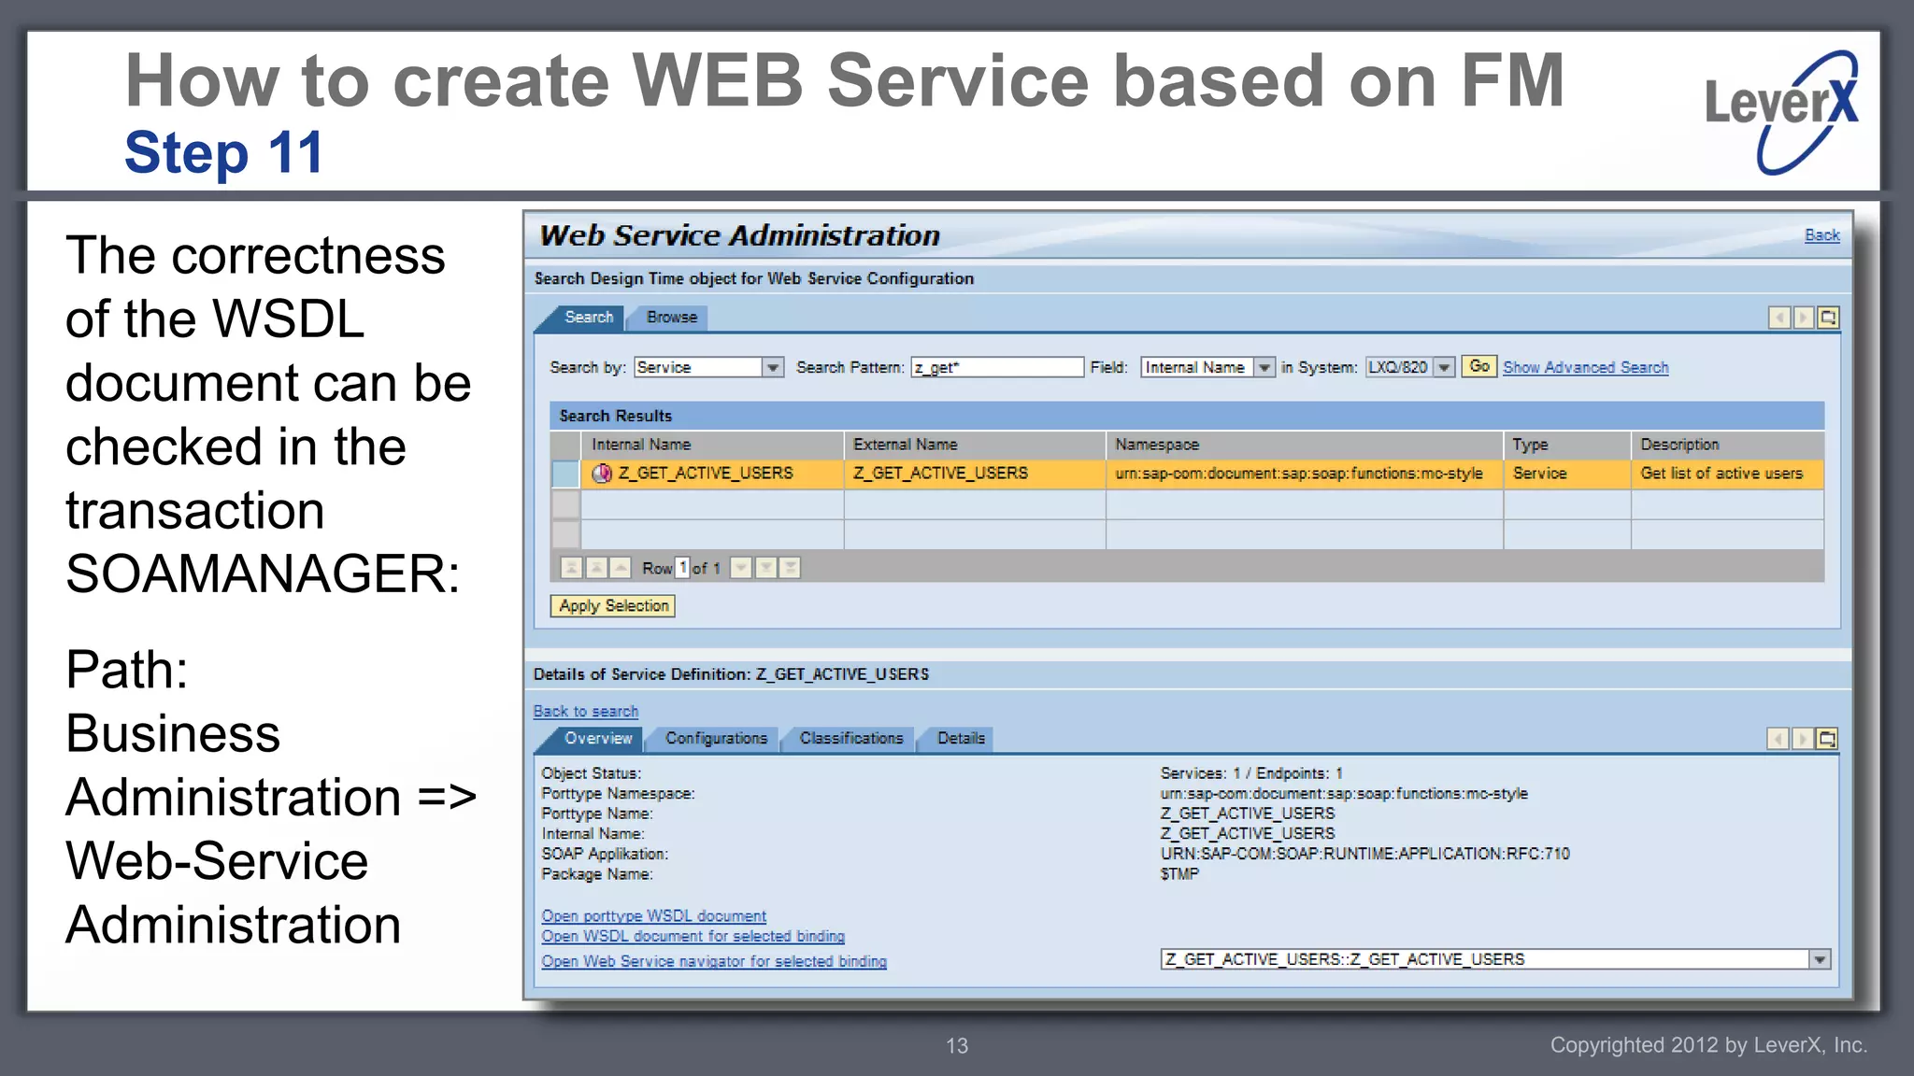
Task: Click the Back link at top right
Action: pos(1821,235)
